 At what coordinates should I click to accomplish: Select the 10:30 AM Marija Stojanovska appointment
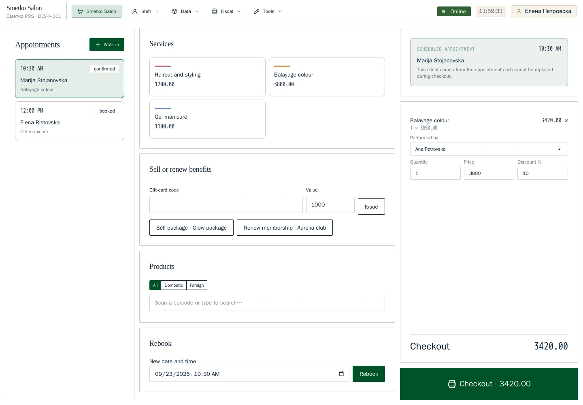(70, 79)
